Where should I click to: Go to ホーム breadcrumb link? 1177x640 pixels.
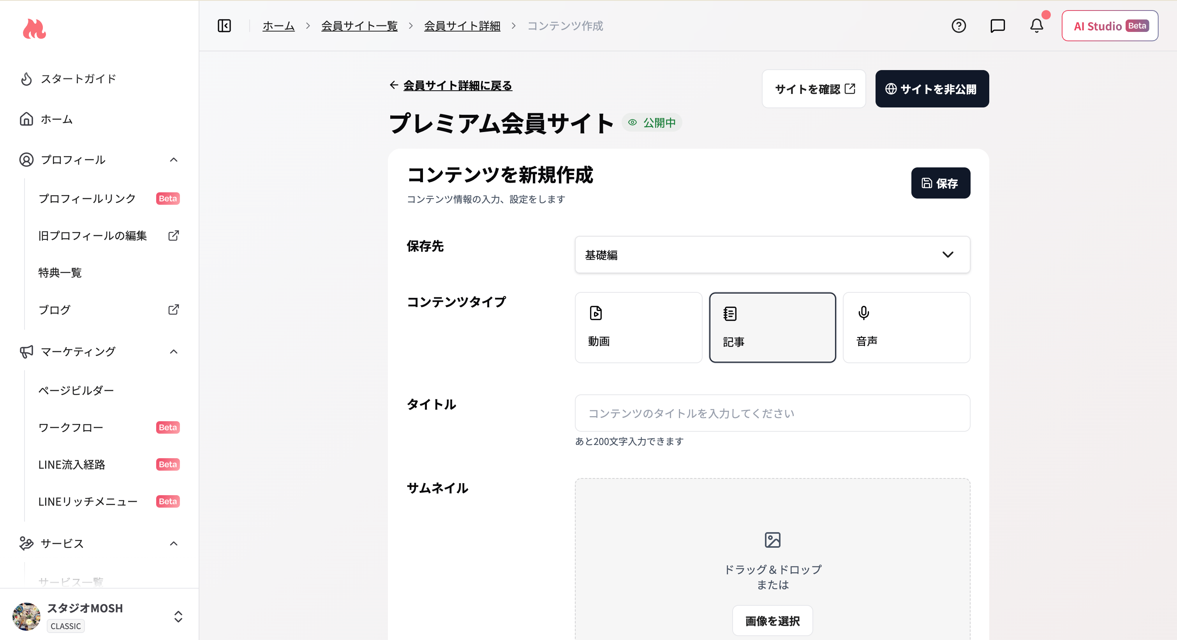(x=279, y=26)
